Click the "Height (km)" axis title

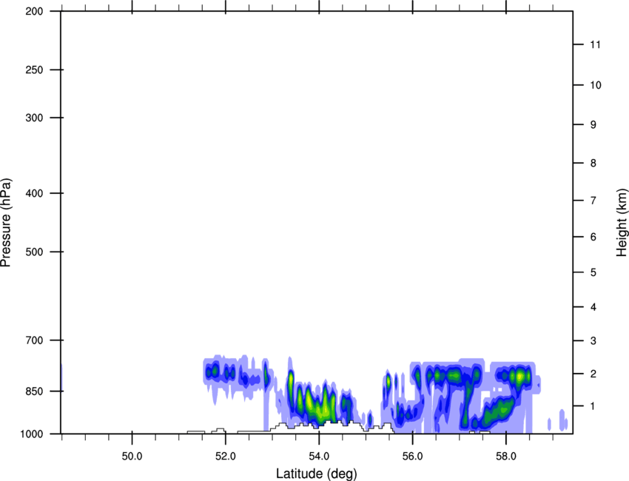(x=622, y=222)
